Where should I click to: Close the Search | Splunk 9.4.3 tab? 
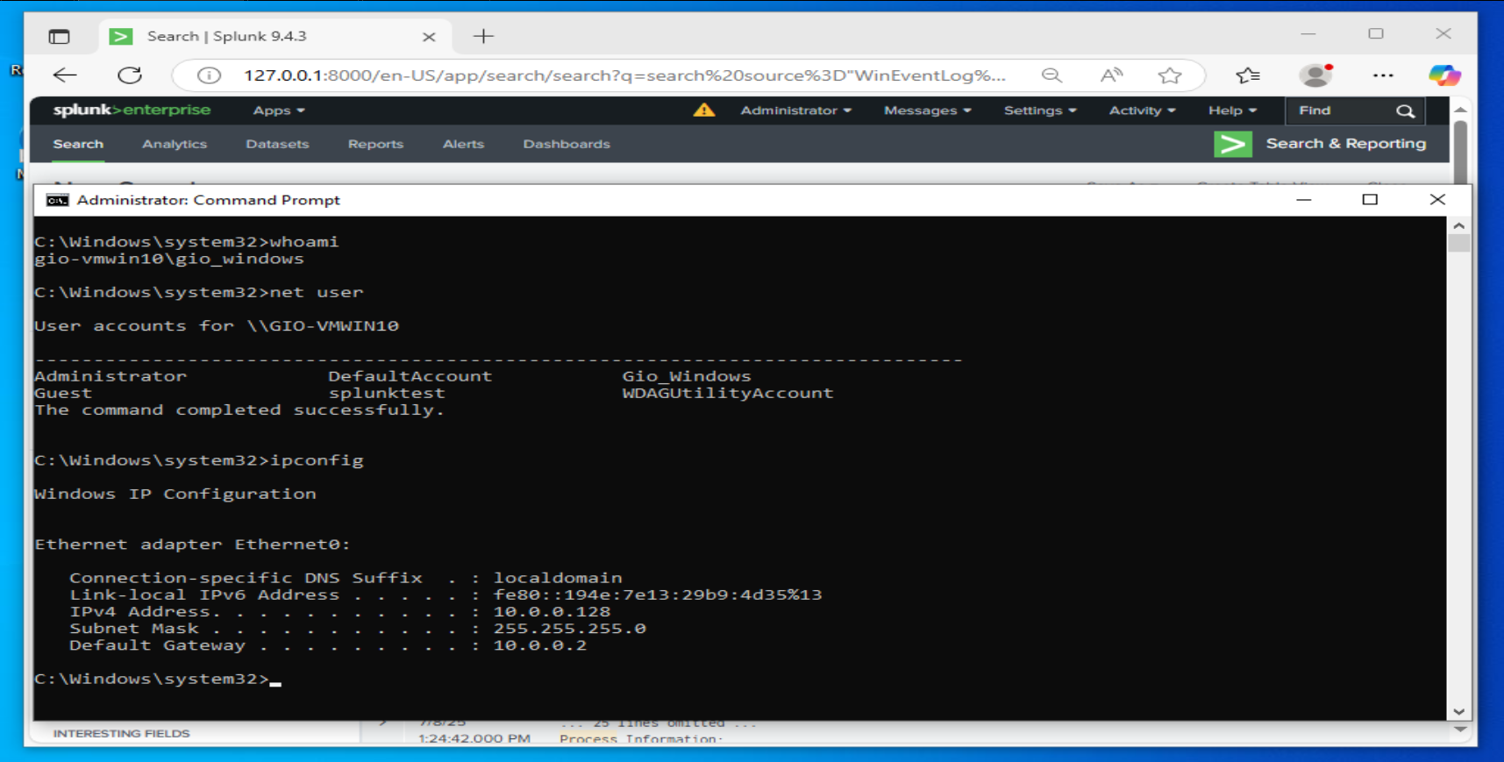(x=429, y=37)
